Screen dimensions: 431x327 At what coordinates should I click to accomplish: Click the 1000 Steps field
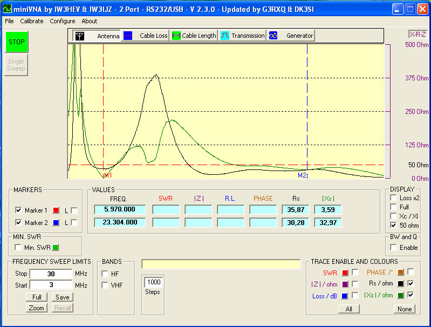point(153,282)
